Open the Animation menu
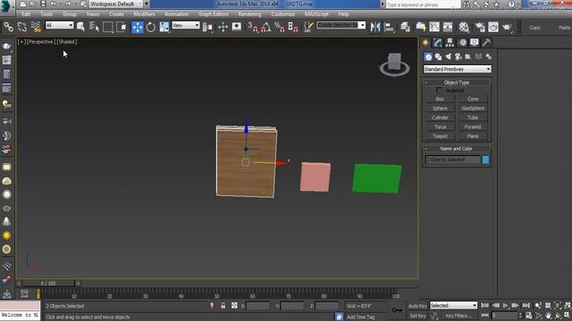The image size is (572, 321). coord(177,14)
